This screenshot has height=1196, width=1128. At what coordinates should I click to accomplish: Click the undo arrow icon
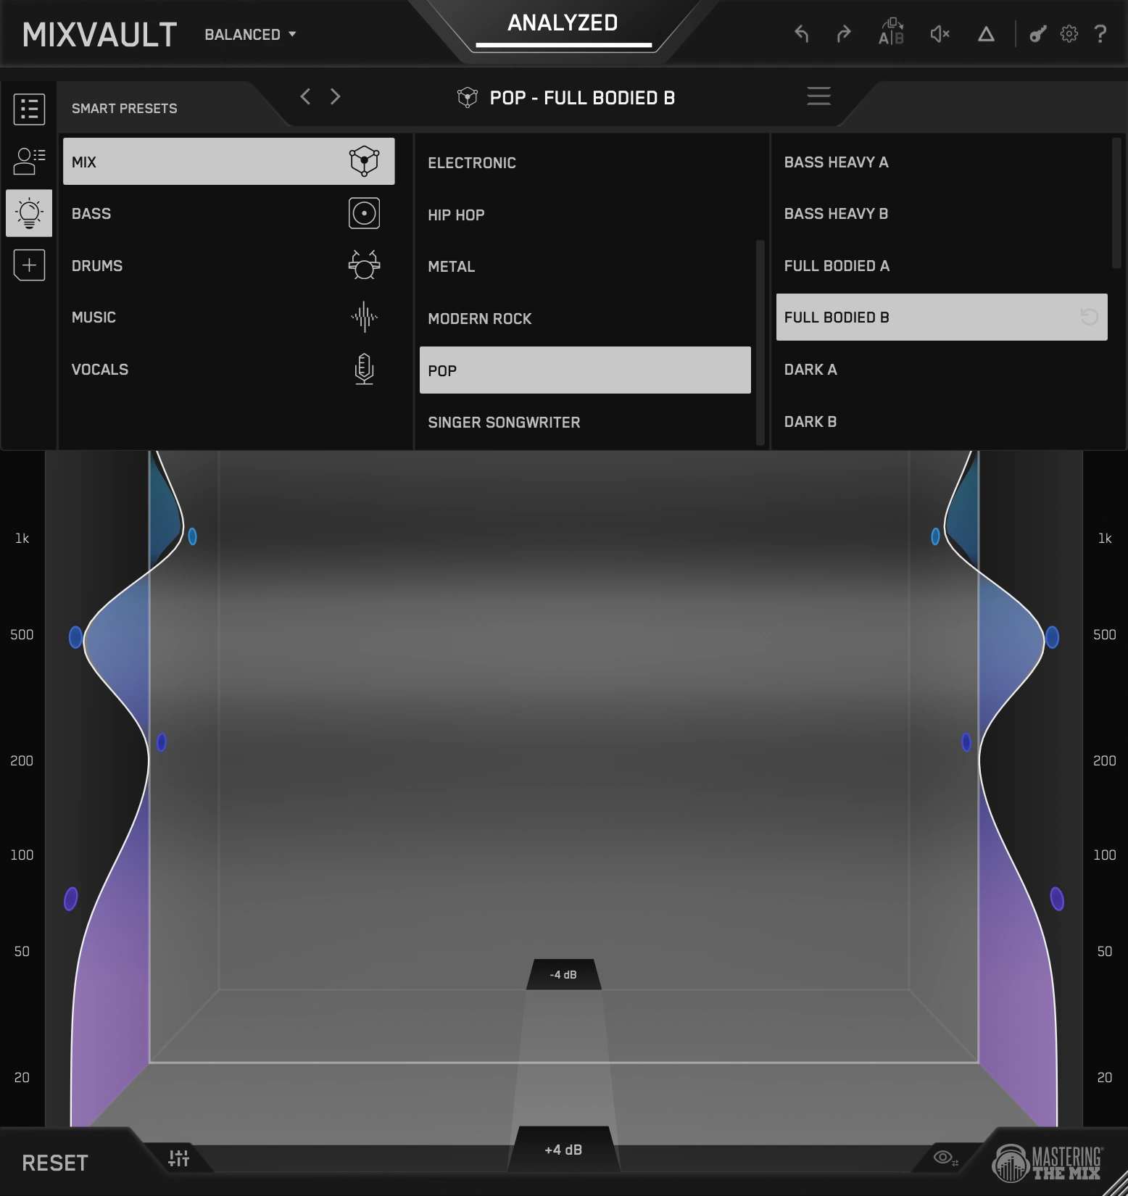click(x=801, y=34)
